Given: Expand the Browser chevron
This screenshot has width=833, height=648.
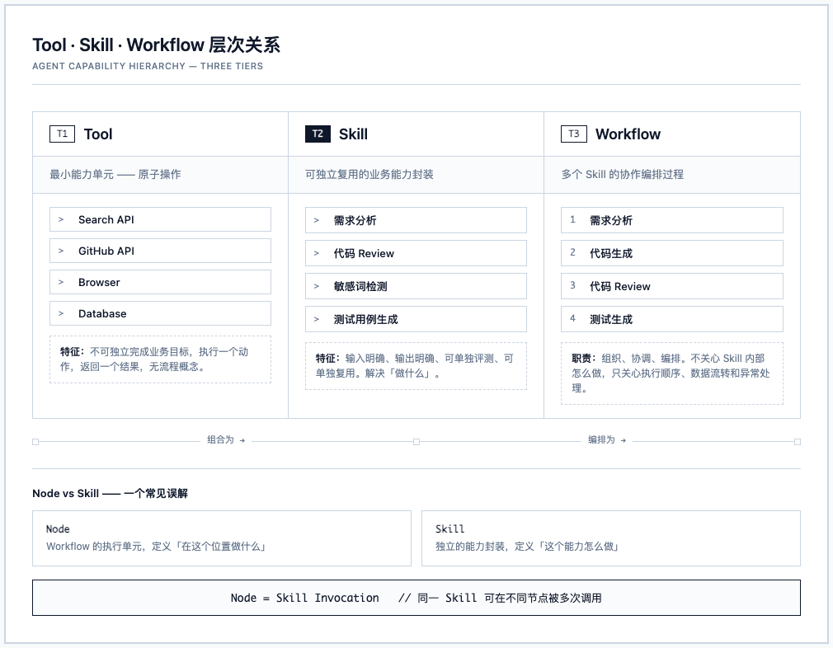Looking at the screenshot, I should (x=61, y=282).
